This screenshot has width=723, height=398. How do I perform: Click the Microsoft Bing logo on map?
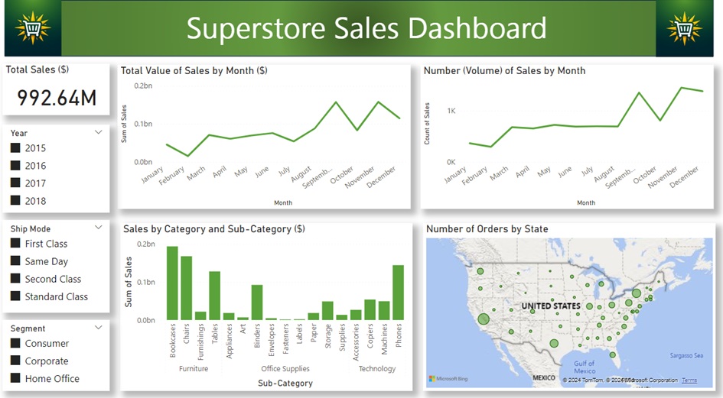[x=448, y=379]
